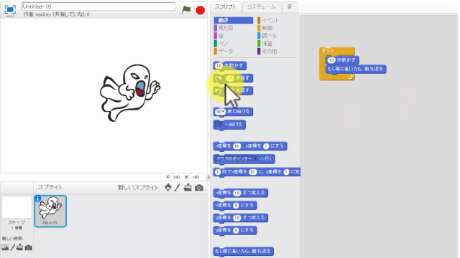Click the red stop button
This screenshot has width=460, height=258.
201,10
